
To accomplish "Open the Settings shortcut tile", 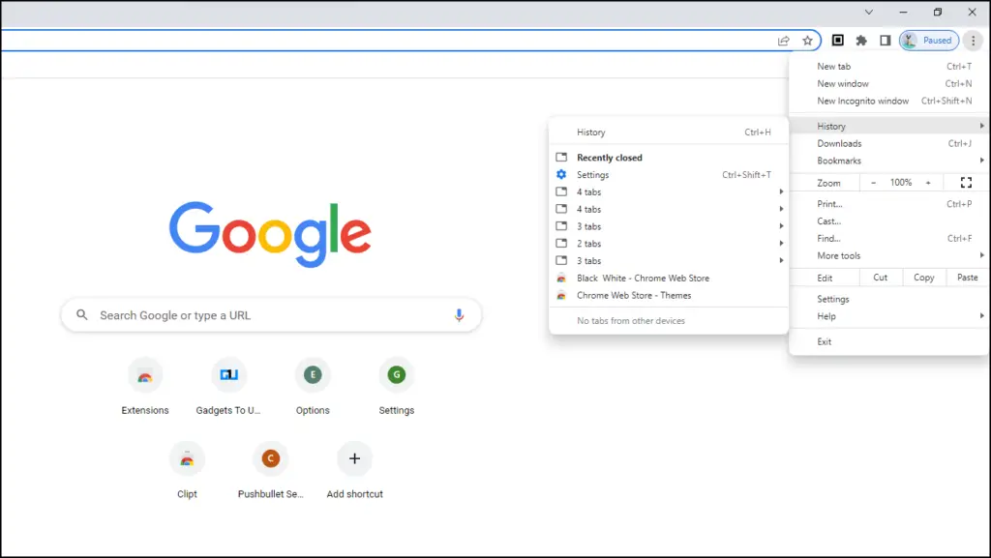I will 396,386.
